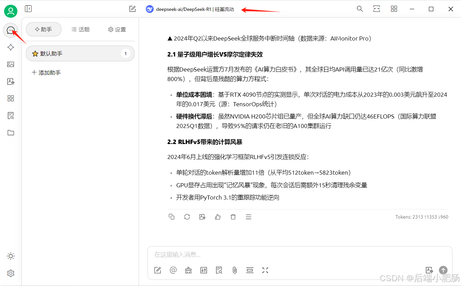
Task: Open the settings gear in left sidebar
Action: [x=11, y=273]
